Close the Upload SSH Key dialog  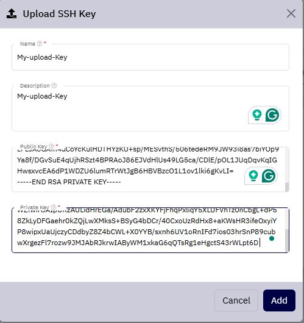click(291, 14)
